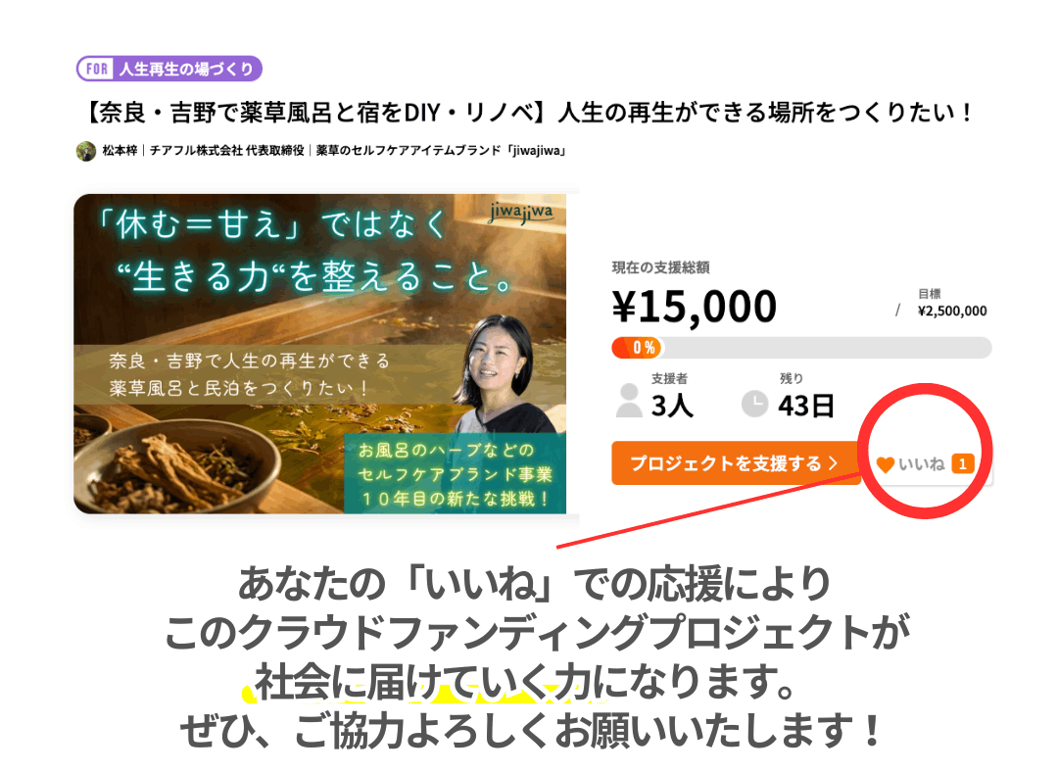Click the author avatar next to 松本梓
The image size is (1058, 772).
[85, 151]
